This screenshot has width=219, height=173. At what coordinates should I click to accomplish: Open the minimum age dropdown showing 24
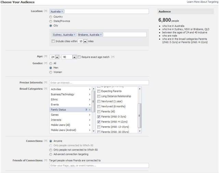pyautogui.click(x=57, y=57)
